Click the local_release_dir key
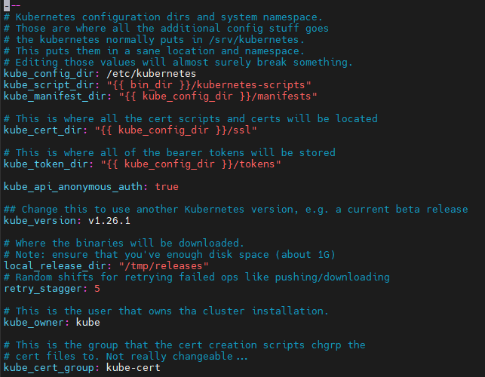Screen dimensions: 485x377 pyautogui.click(x=55, y=266)
